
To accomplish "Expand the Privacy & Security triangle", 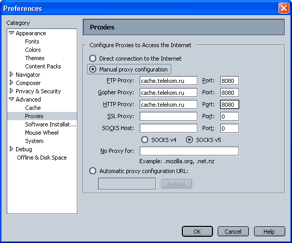I will 11,91.
